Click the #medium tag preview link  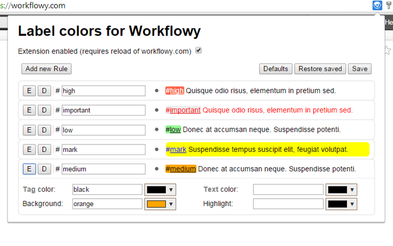[x=181, y=169]
